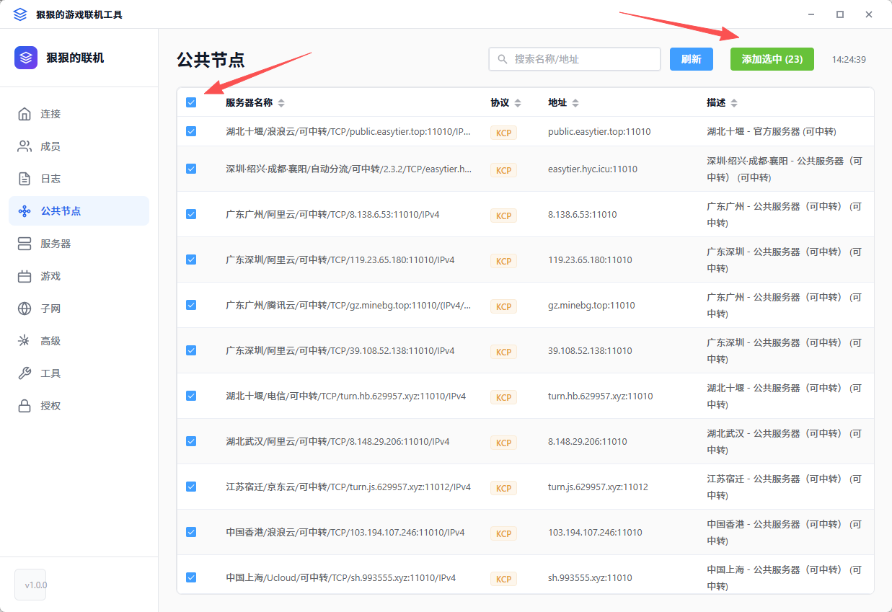Sort by the 协议 column arrows
892x612 pixels.
point(518,103)
